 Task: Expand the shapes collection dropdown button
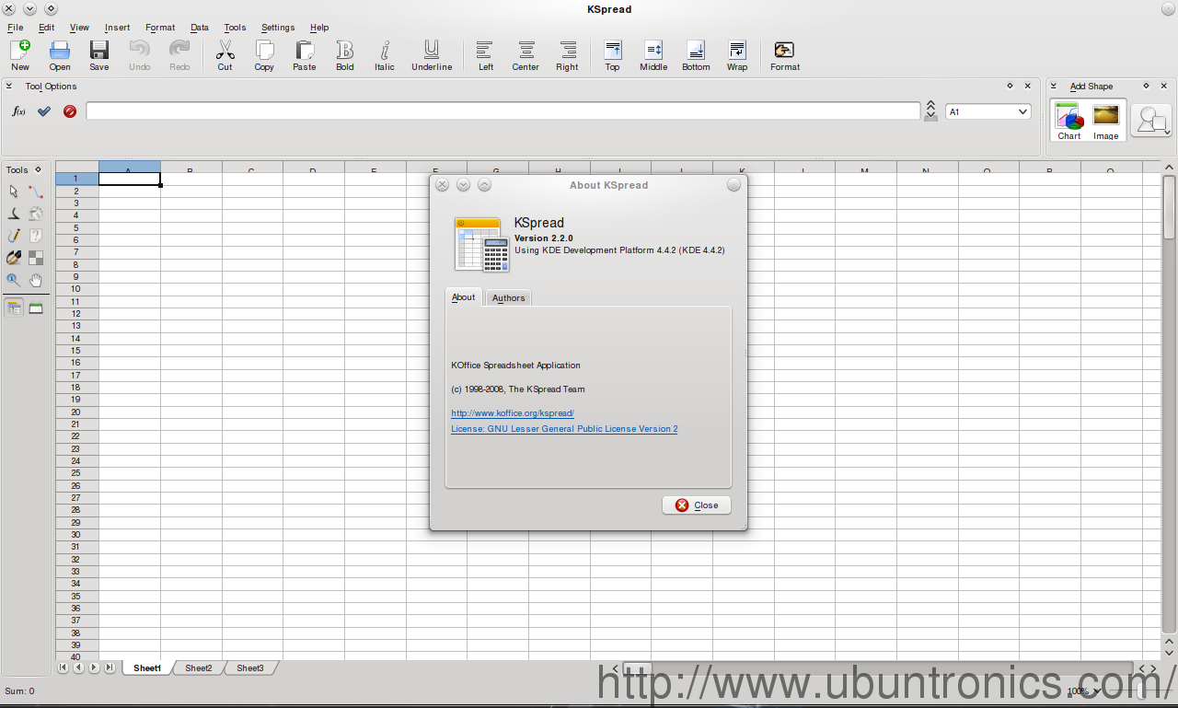pos(1151,121)
